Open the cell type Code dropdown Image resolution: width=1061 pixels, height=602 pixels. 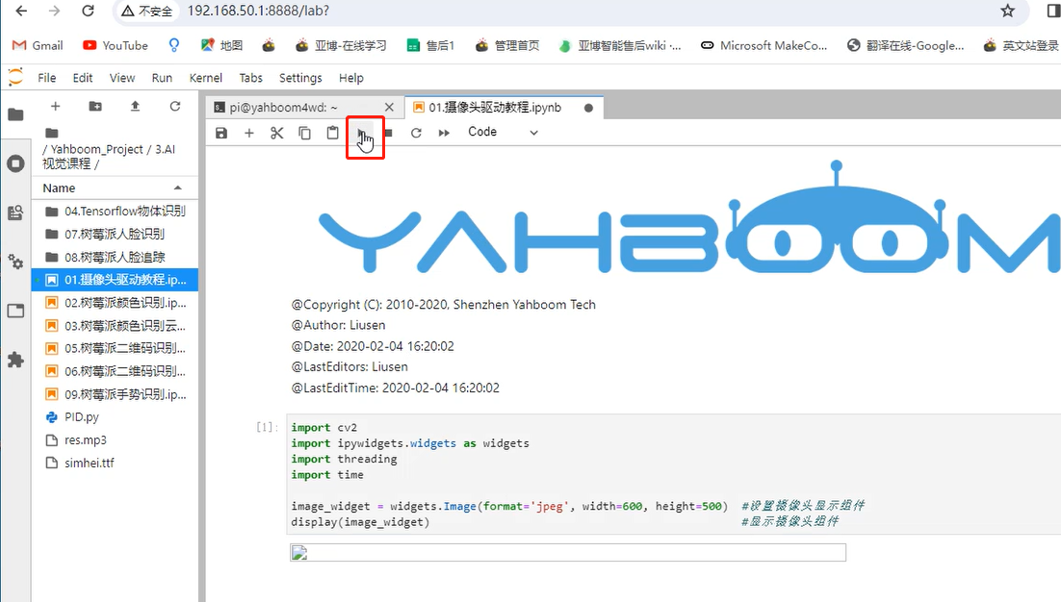click(x=503, y=133)
